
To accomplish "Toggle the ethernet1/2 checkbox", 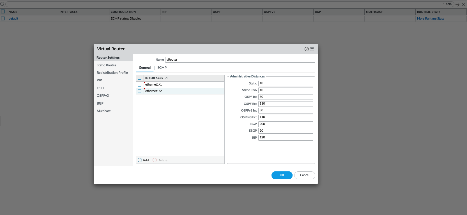I will click(139, 91).
